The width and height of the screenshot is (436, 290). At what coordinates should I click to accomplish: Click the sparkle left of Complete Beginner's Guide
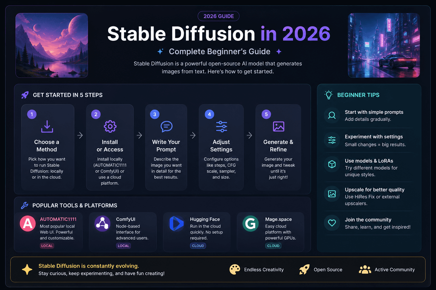[x=160, y=51]
